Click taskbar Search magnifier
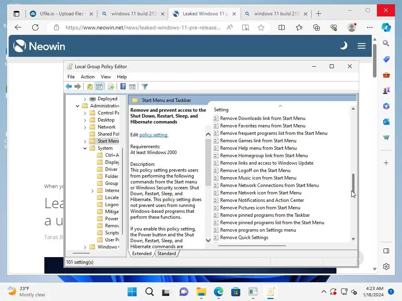Viewport: 402px width, 301px height. (x=149, y=292)
